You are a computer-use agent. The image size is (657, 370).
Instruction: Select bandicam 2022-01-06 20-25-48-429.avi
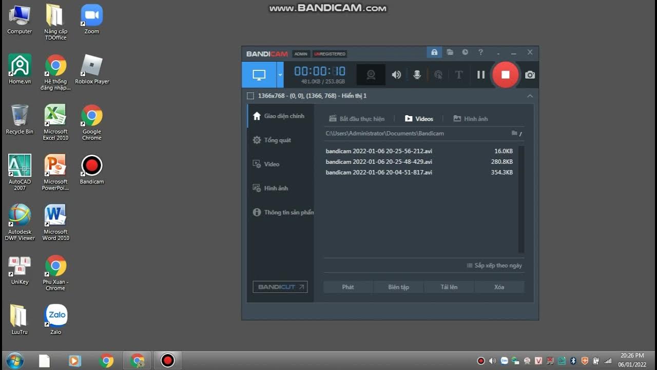(x=419, y=162)
